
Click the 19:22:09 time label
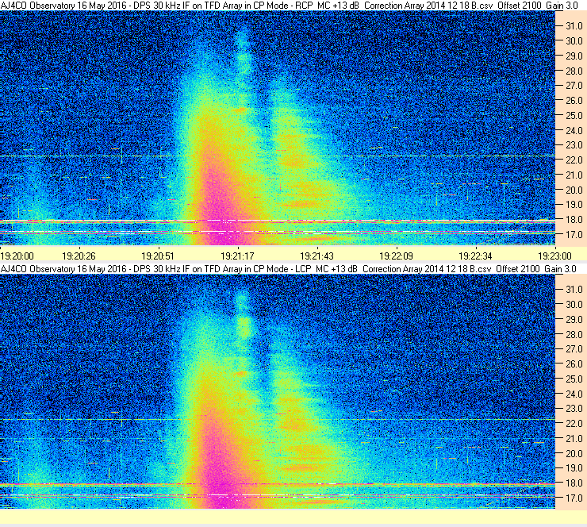(x=396, y=256)
